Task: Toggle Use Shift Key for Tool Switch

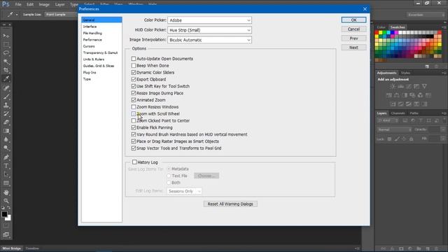Action: [134, 86]
